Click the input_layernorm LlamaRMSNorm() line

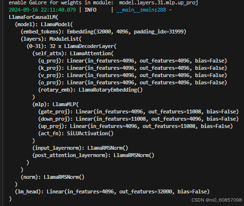(80, 148)
